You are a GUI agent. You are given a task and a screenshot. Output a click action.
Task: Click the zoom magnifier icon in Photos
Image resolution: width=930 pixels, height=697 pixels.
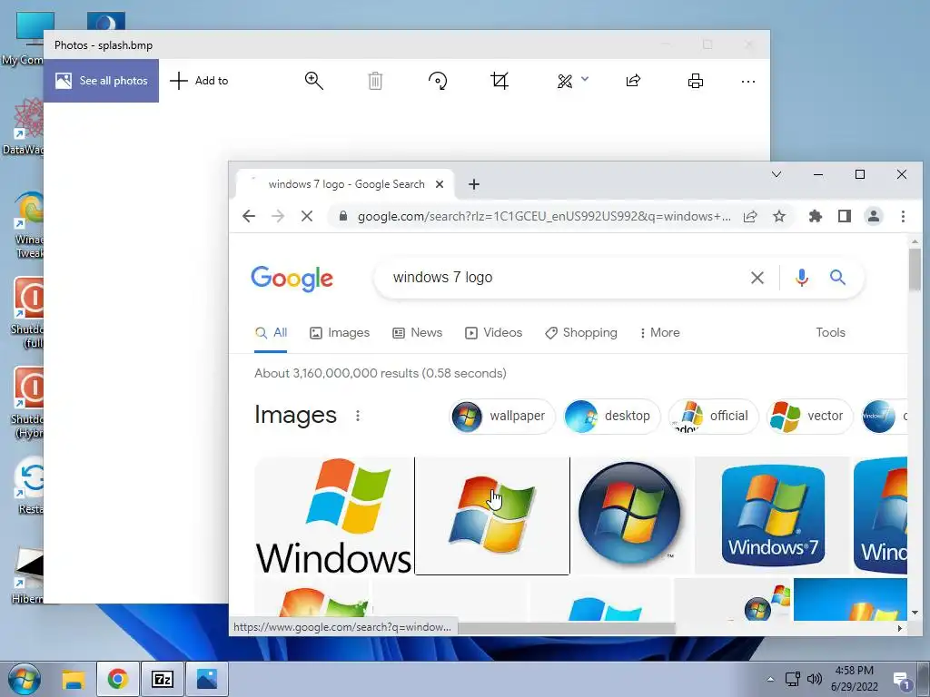click(x=313, y=81)
